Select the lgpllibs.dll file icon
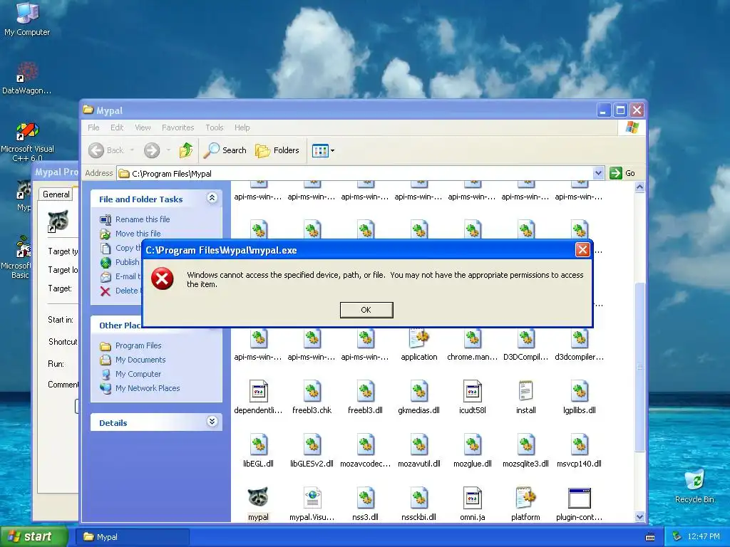This screenshot has width=730, height=547. 579,391
